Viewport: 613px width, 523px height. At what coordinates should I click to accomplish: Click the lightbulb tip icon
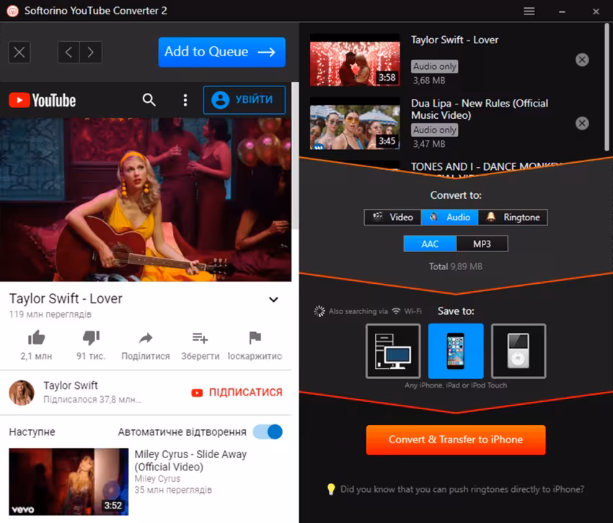pos(331,489)
